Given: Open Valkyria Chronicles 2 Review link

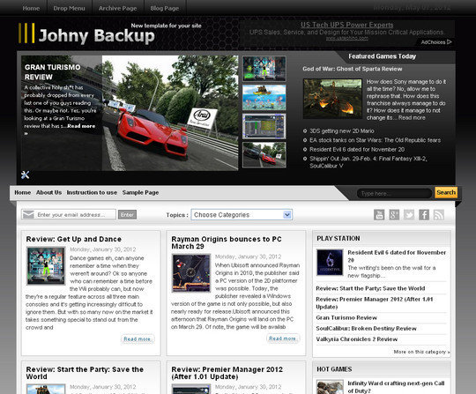Looking at the screenshot, I should pyautogui.click(x=357, y=339).
